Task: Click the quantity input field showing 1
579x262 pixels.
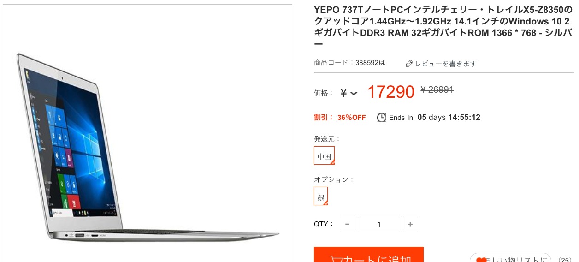Action: click(379, 225)
